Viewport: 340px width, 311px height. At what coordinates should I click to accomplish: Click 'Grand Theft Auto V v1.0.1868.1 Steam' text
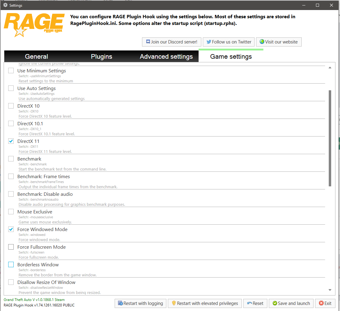34,299
